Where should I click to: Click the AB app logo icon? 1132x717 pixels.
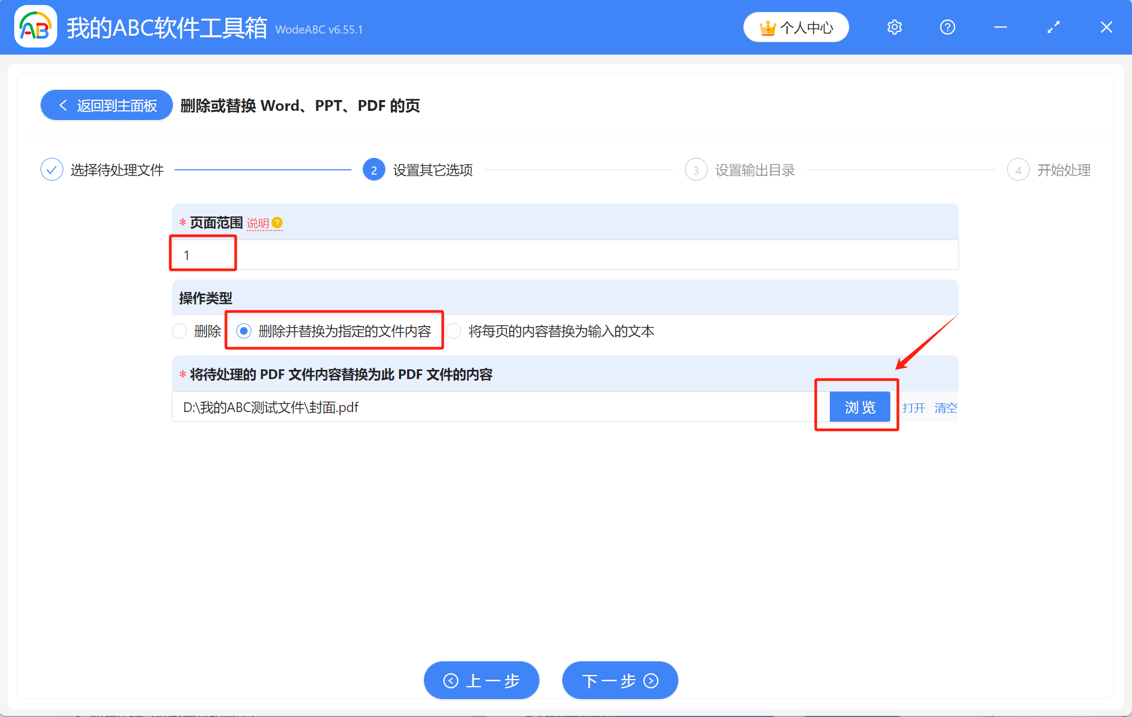coord(35,26)
